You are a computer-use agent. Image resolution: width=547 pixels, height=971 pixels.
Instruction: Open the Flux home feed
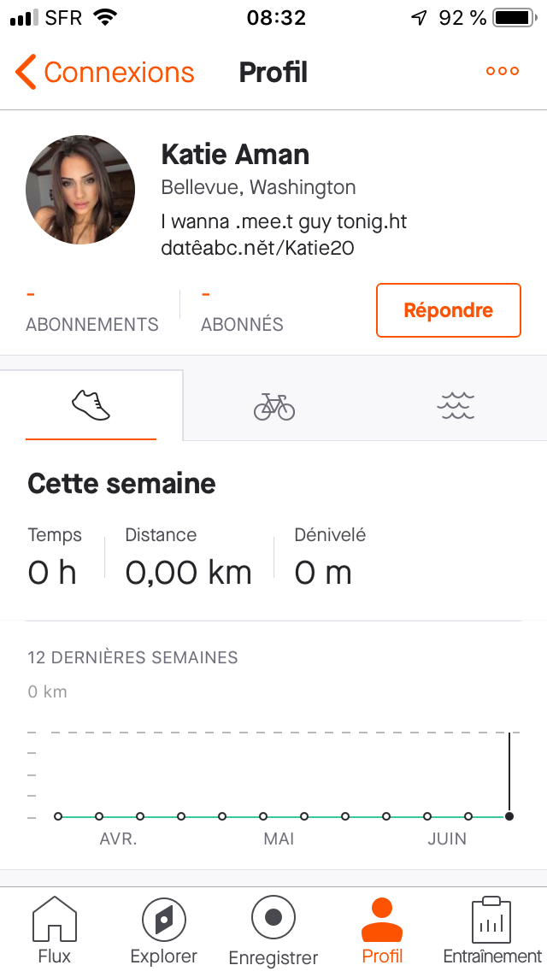pos(55,929)
